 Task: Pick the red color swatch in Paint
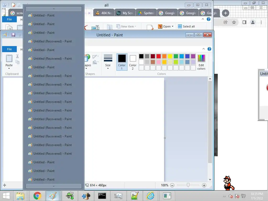(159, 56)
